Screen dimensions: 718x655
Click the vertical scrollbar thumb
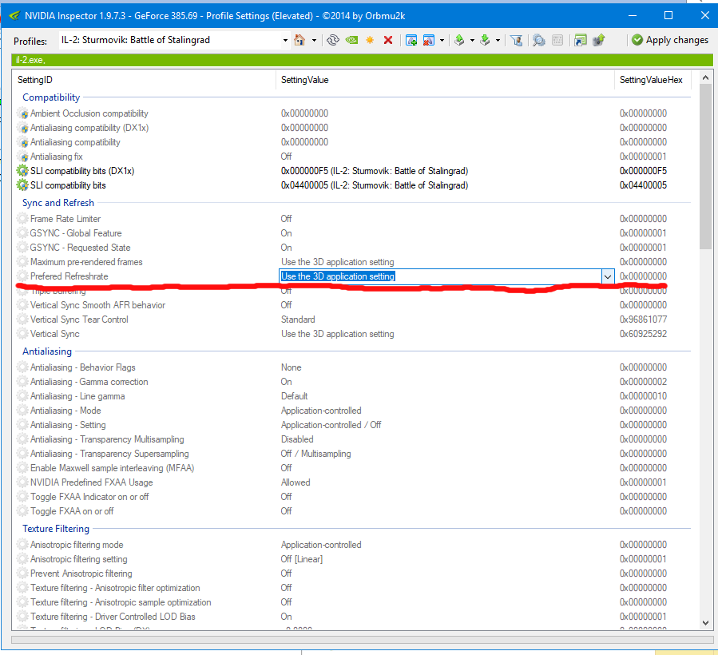pos(705,167)
